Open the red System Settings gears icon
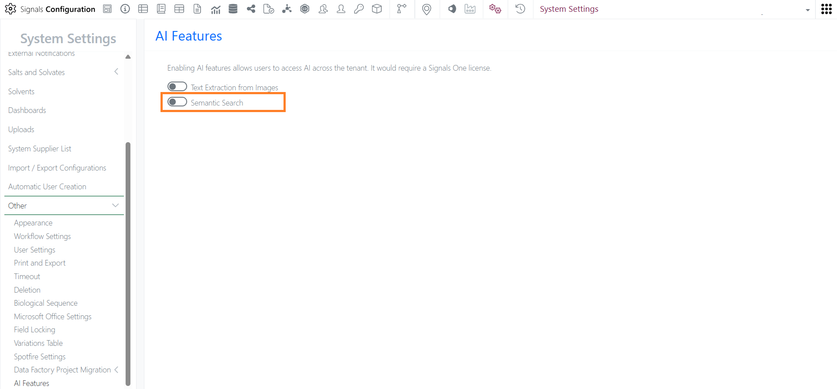The width and height of the screenshot is (837, 389). pos(495,9)
